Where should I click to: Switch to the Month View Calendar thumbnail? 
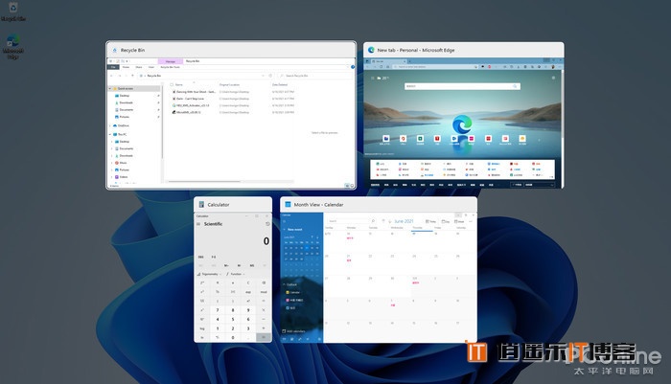(x=379, y=270)
